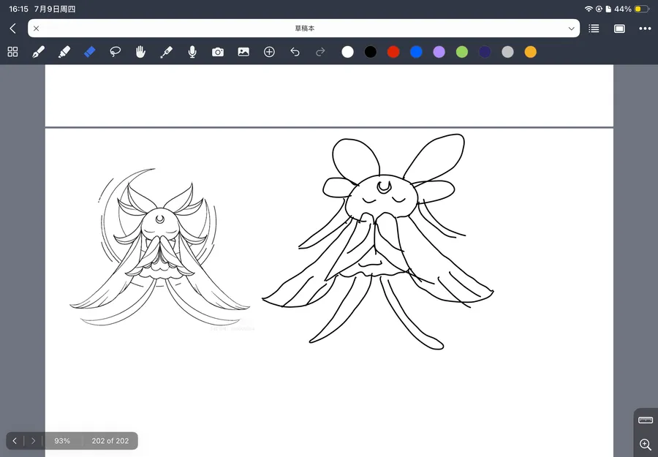Undo the last stroke
Image resolution: width=658 pixels, height=457 pixels.
click(295, 52)
